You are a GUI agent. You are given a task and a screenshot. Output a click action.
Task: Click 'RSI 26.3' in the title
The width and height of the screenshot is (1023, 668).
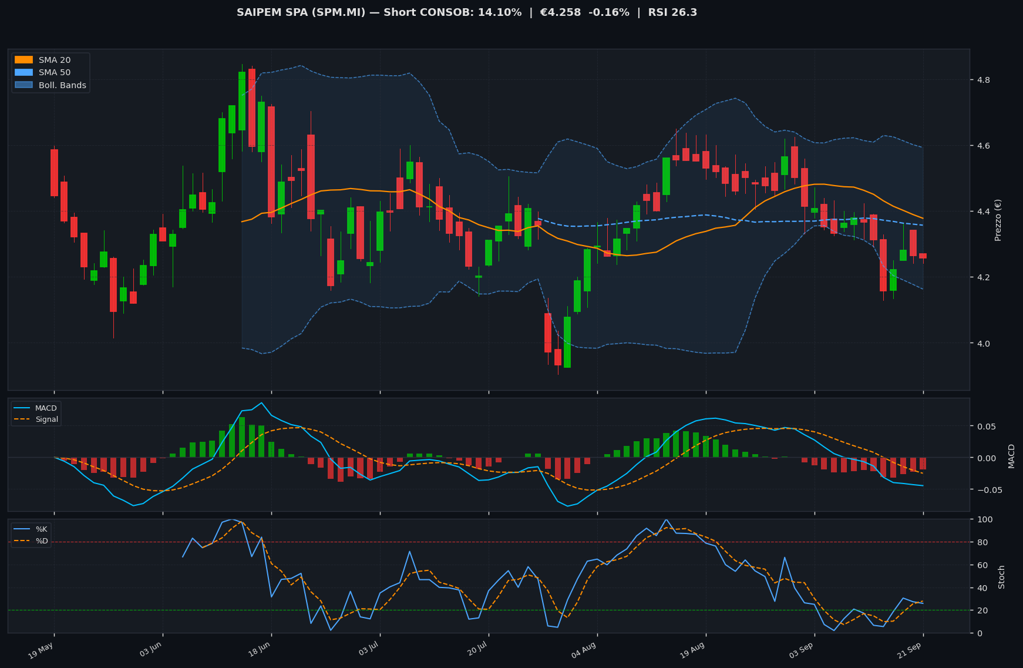[x=672, y=12]
